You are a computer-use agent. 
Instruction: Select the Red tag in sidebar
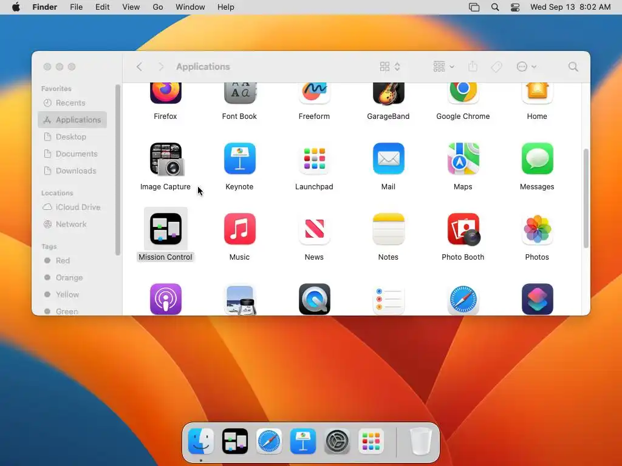point(72,261)
